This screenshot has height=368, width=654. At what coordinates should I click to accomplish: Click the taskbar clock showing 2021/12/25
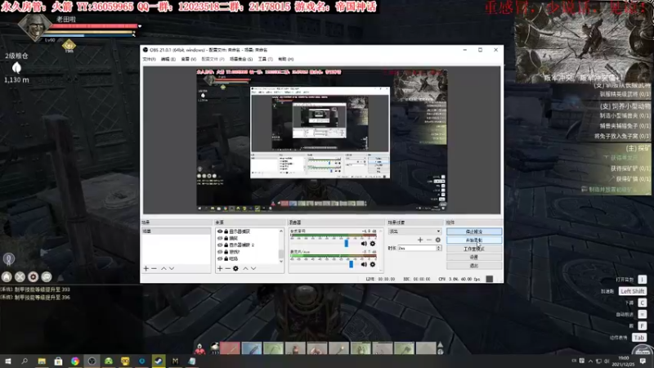(624, 361)
